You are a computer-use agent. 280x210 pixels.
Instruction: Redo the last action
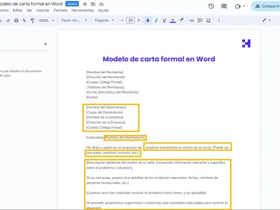(x=8, y=20)
